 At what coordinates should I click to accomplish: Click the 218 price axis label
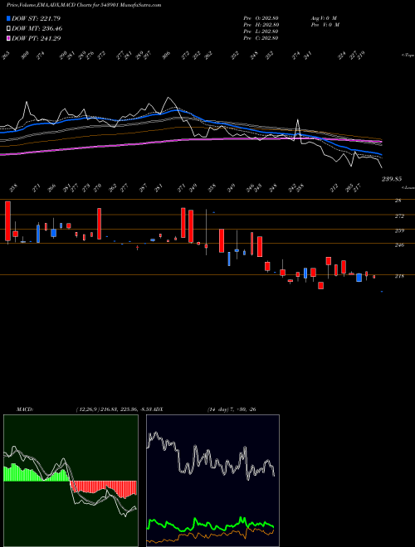[x=399, y=276]
